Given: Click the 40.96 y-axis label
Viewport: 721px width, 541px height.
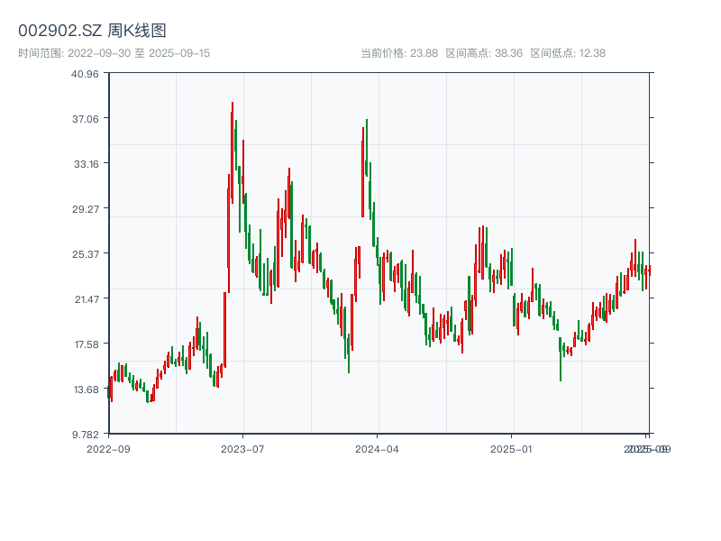Looking at the screenshot, I should tap(85, 74).
